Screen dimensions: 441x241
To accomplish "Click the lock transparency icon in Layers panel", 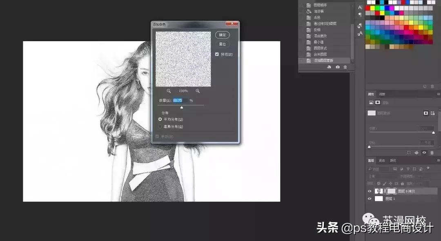I will pyautogui.click(x=379, y=184).
